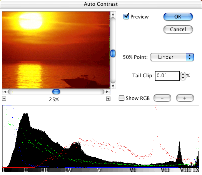Screen dimensions: 202x175
Task: Click the minus button beside Show RGB
Action: point(162,98)
